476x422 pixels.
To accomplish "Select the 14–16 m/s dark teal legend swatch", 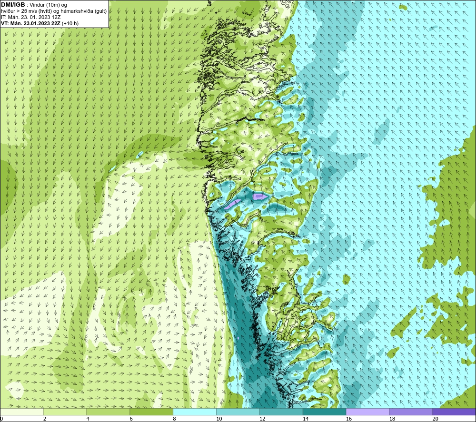I will [x=324, y=412].
